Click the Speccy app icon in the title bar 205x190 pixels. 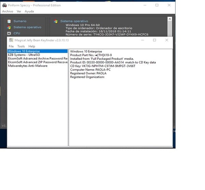(4, 5)
